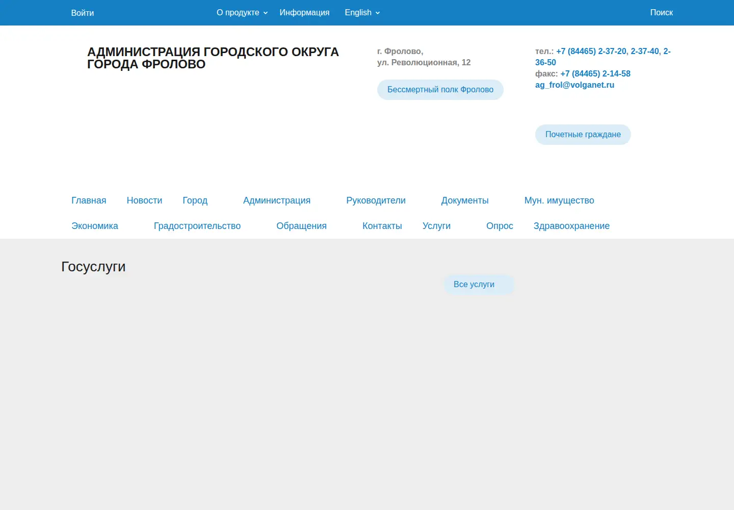
Task: Click the telephone number +7 (84465) 2-37-20
Action: [591, 52]
